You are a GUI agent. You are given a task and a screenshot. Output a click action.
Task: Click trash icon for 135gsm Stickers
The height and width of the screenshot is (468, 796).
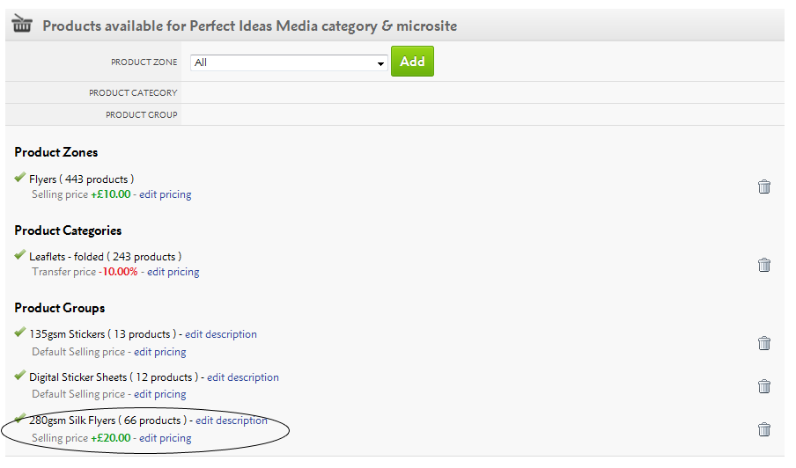point(764,343)
